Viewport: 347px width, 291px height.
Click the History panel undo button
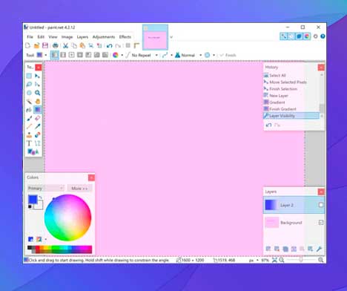268,125
